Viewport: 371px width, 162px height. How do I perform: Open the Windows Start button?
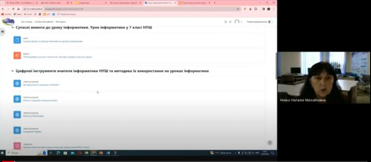pos(2,153)
